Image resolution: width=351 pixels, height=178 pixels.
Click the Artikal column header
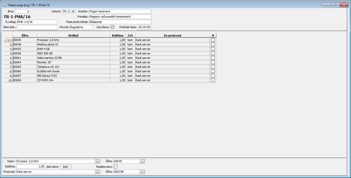73,35
